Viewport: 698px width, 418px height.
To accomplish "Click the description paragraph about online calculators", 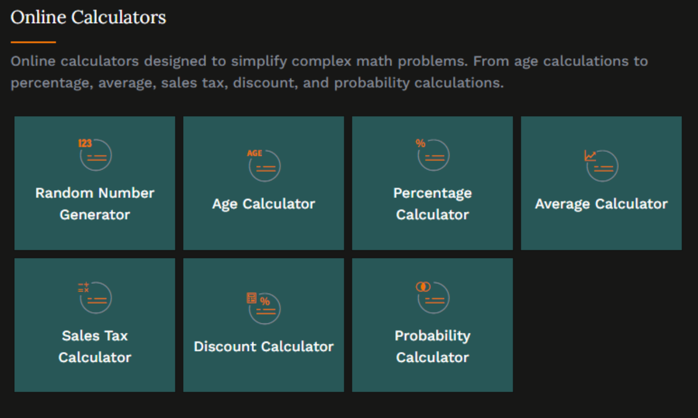I will [x=329, y=72].
